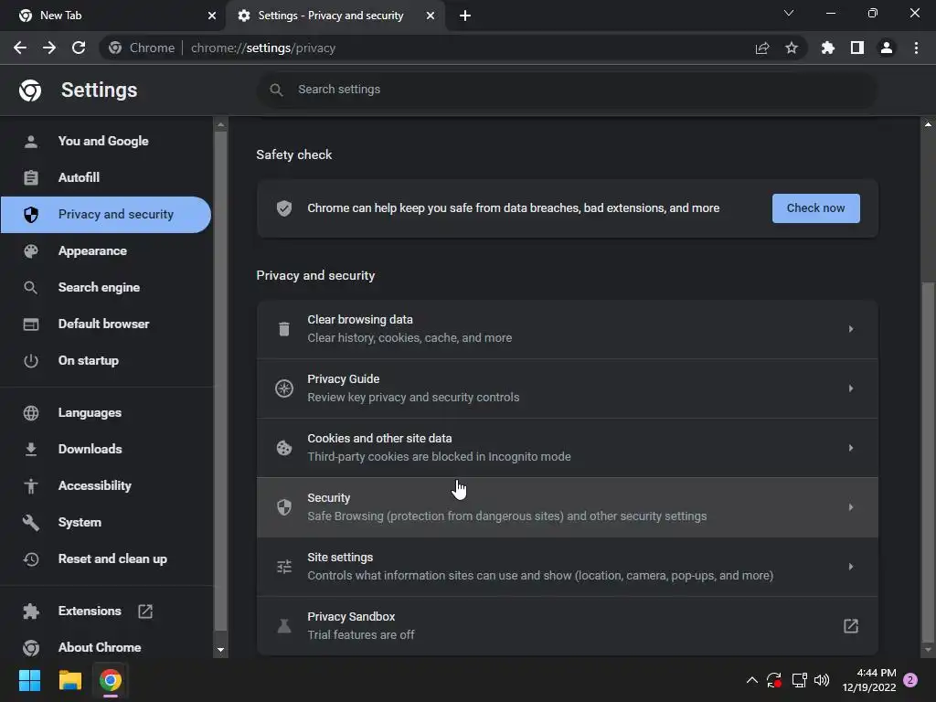This screenshot has height=702, width=936.
Task: Open File Explorer from the taskbar
Action: tap(69, 680)
